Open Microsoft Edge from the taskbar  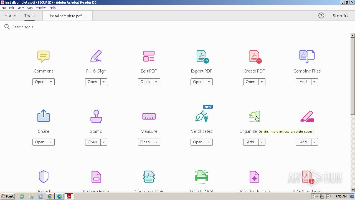pos(60,196)
